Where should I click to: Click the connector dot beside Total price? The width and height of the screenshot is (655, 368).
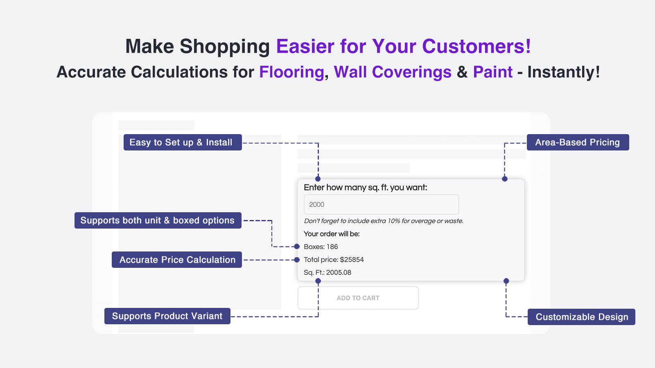coord(297,260)
